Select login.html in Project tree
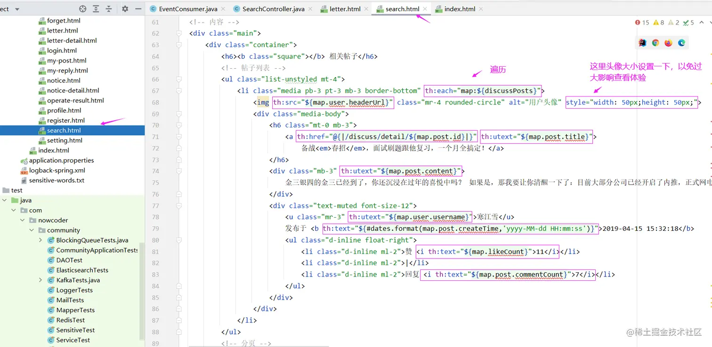Screen dimensions: 712x347 (x=62, y=50)
